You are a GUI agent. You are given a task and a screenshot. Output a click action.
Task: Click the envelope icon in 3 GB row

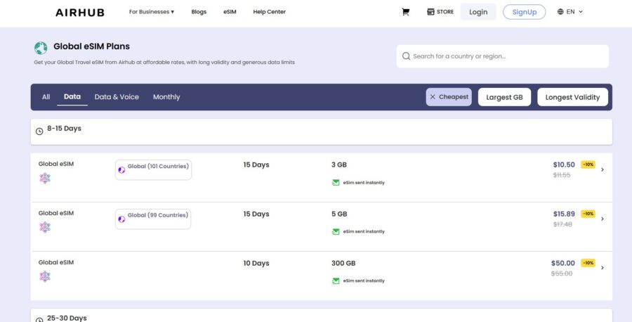[336, 182]
